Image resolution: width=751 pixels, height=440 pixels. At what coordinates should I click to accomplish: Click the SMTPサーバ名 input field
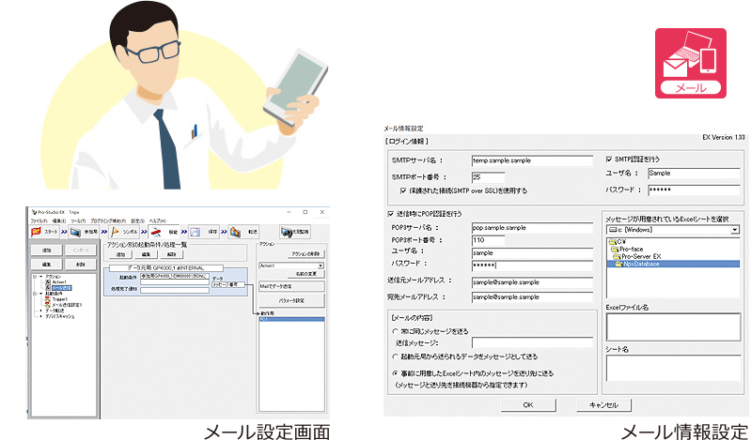tap(532, 160)
